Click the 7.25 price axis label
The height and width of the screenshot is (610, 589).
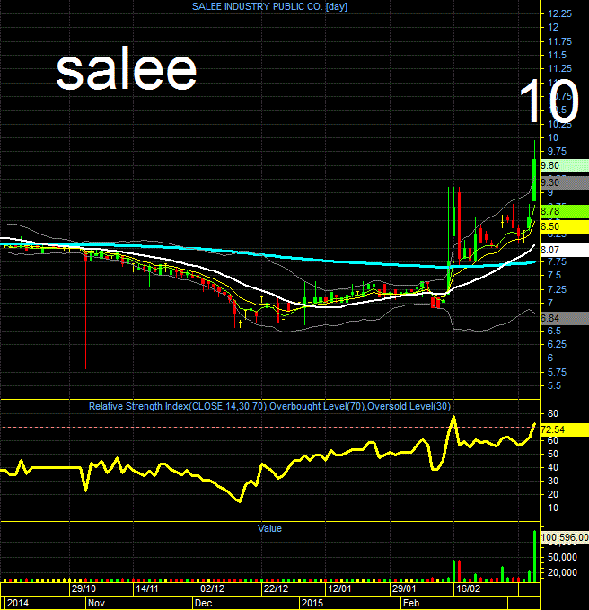[x=557, y=290]
